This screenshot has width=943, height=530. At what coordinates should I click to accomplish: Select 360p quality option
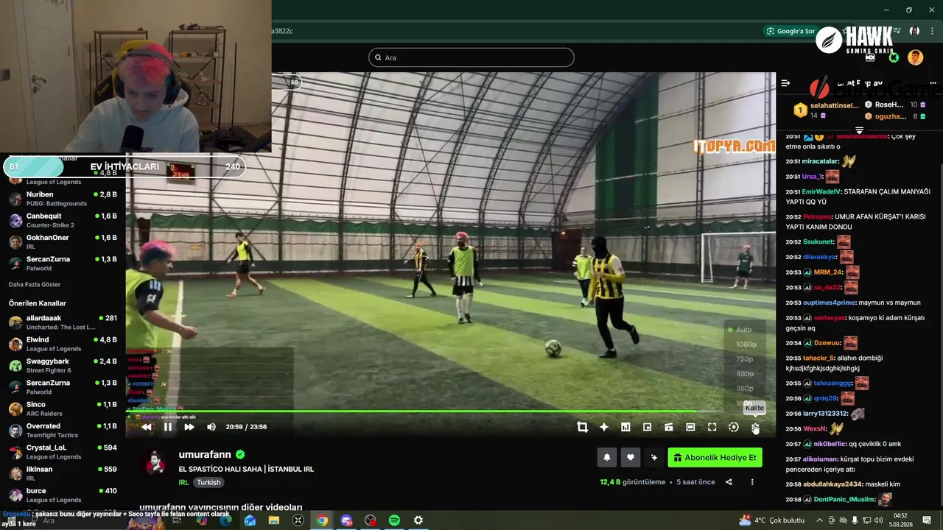pos(744,389)
